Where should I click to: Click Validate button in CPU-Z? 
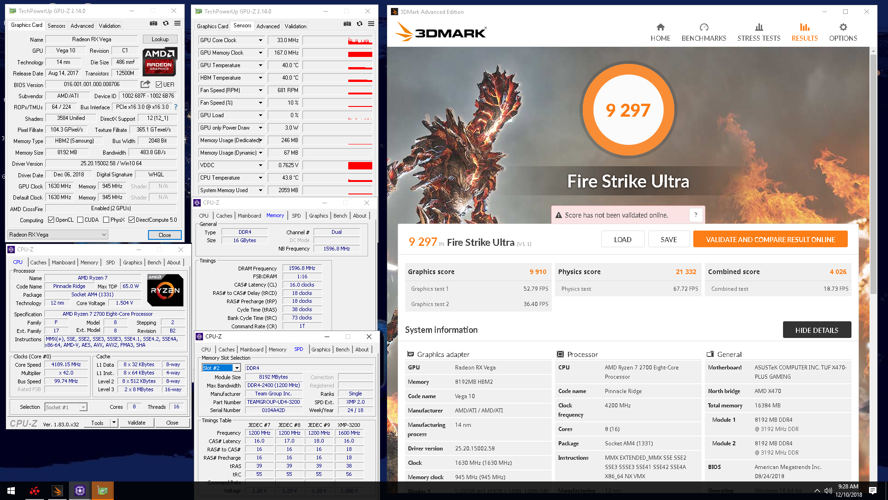[136, 423]
